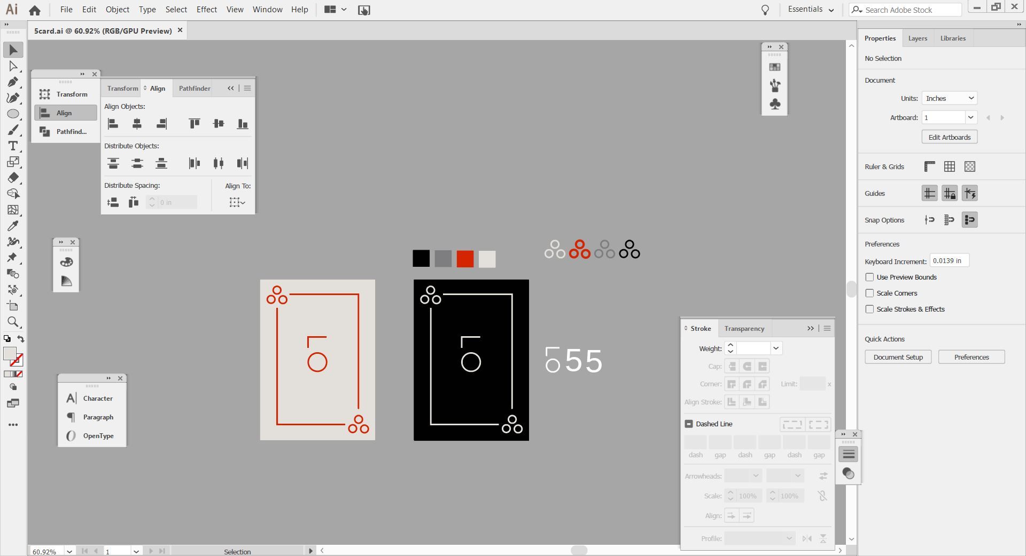Viewport: 1026px width, 556px height.
Task: Enable the Use Preview Bounds checkbox
Action: (x=870, y=277)
